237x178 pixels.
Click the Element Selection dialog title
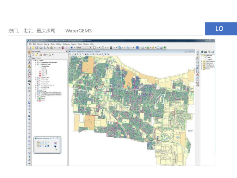43,138
